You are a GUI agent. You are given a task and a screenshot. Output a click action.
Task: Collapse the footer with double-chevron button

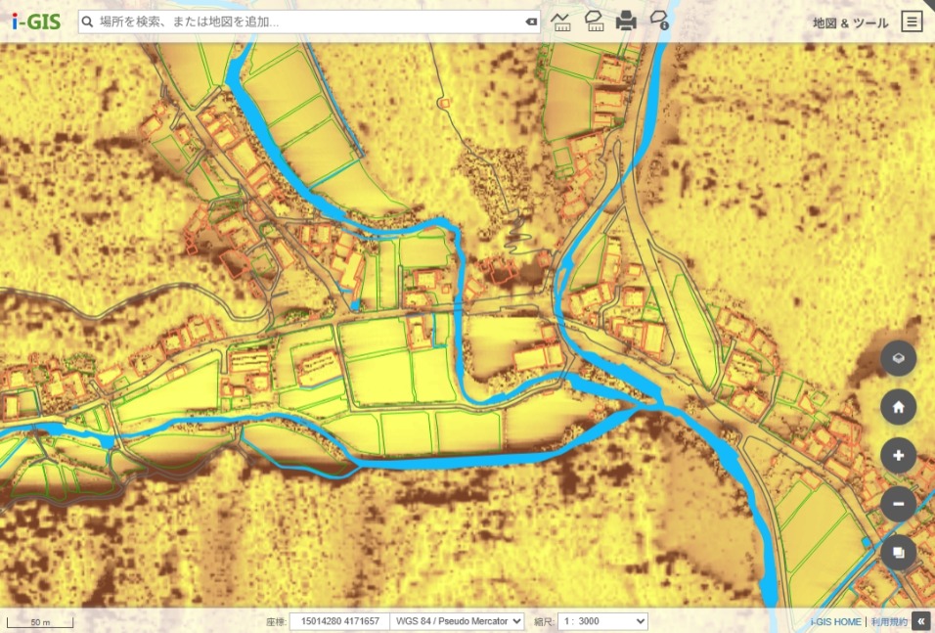[921, 621]
